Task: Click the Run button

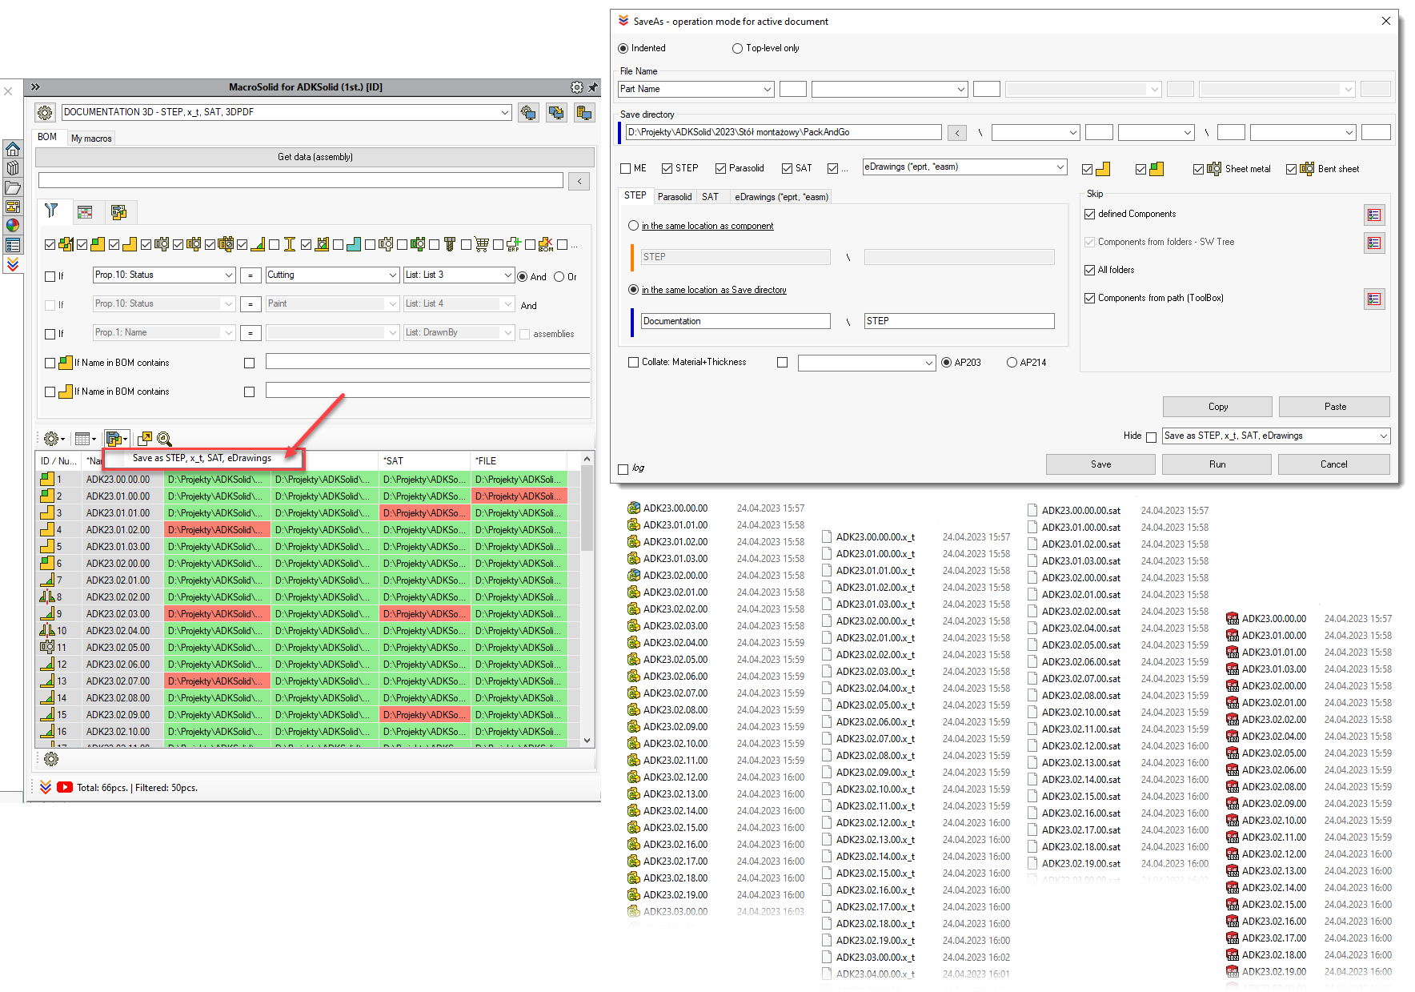Action: tap(1217, 464)
